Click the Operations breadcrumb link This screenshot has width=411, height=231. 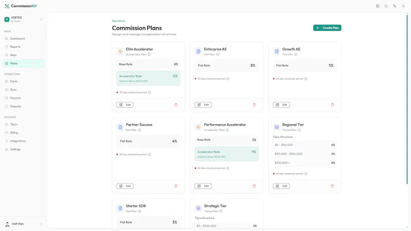pos(119,21)
